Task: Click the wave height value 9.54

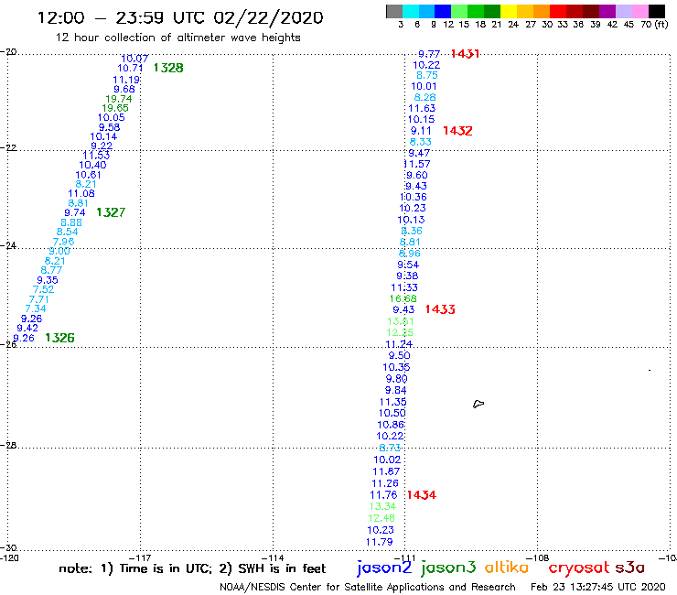Action: coord(408,265)
